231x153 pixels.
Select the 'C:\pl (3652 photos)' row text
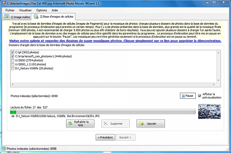[27, 52]
